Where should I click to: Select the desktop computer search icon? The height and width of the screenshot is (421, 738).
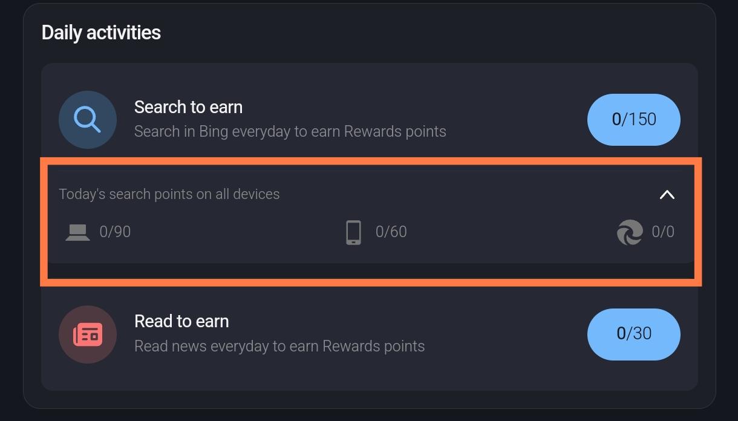tap(77, 232)
